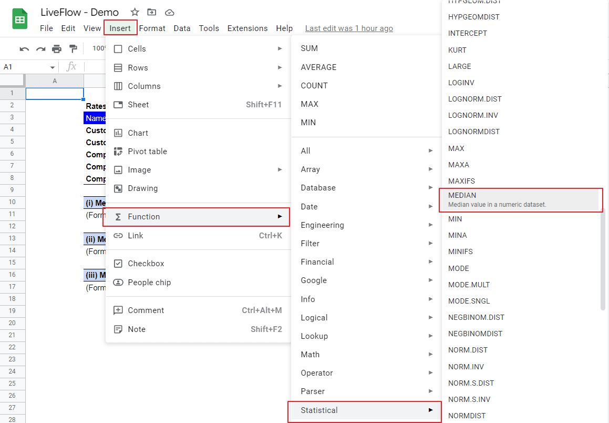Insert a Link from the menu

tap(198, 236)
